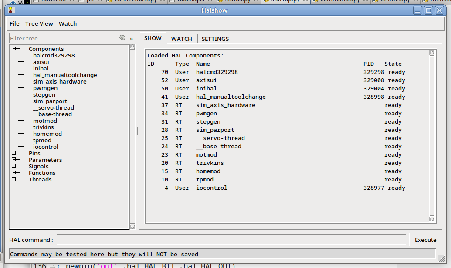Select hal_manualtoolchange in the tree
Image resolution: width=451 pixels, height=268 pixels.
coord(65,75)
